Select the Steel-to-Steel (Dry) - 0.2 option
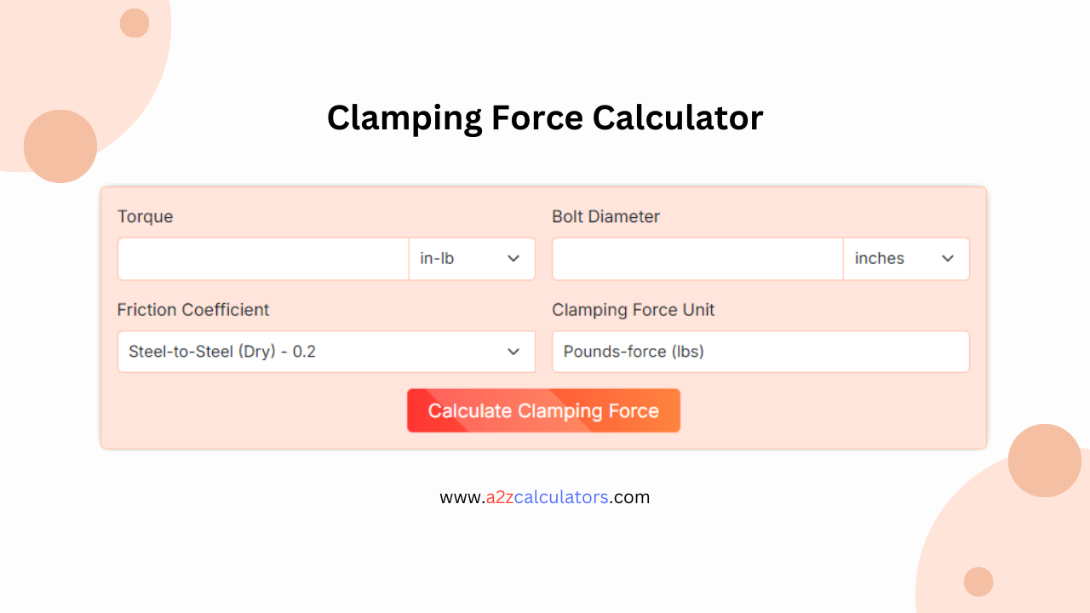Screen dimensions: 1090x613 pyautogui.click(x=326, y=352)
